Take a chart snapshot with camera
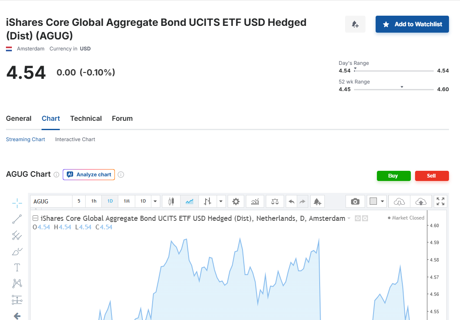 (355, 201)
